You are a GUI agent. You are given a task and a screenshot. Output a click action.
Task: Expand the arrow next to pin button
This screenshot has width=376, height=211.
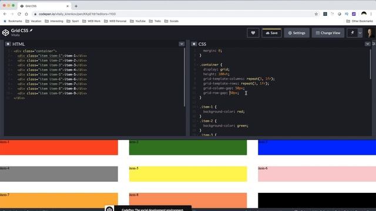coord(360,33)
